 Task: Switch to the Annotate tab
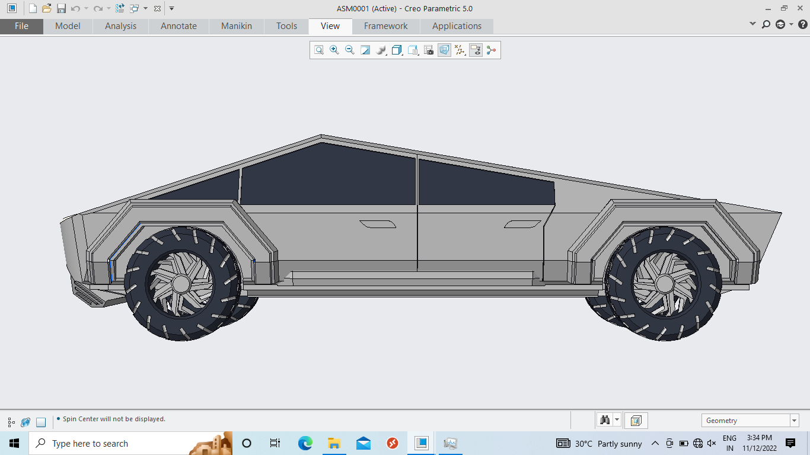tap(178, 26)
